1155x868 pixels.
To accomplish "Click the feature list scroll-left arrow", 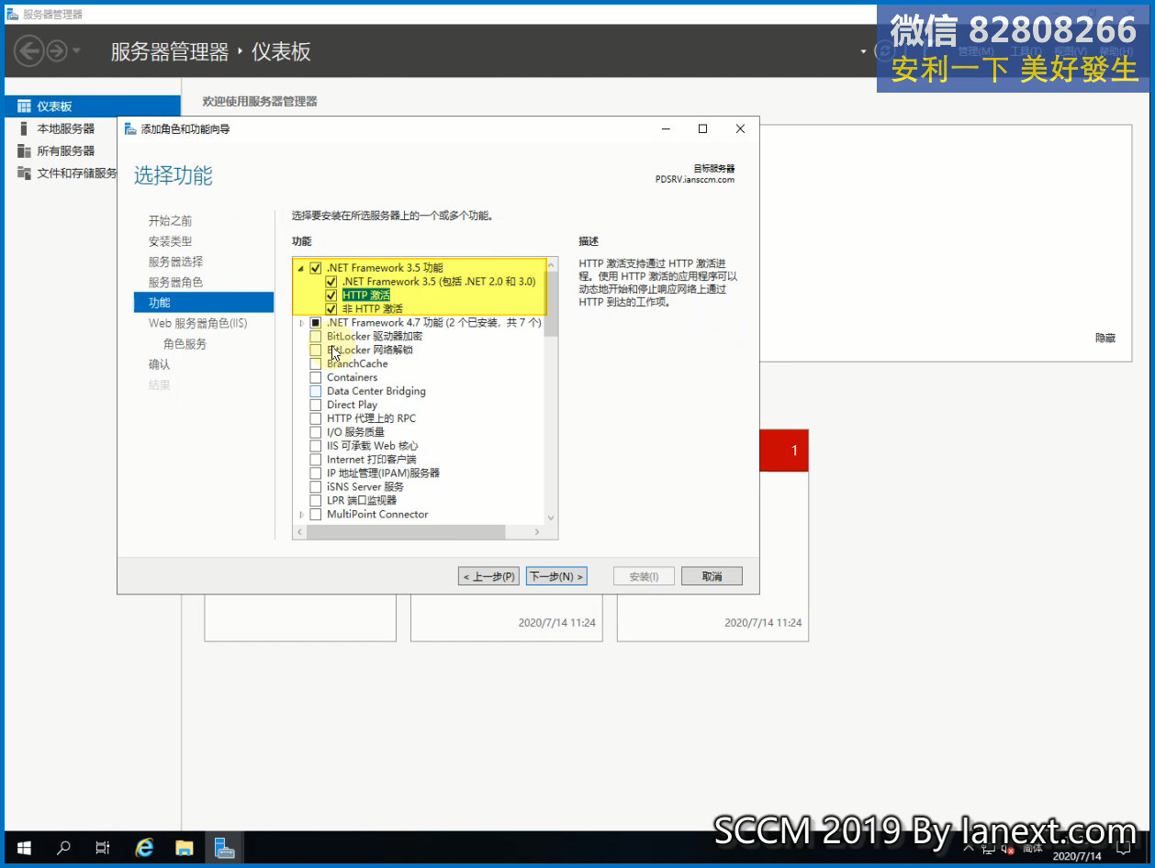I will pos(299,532).
